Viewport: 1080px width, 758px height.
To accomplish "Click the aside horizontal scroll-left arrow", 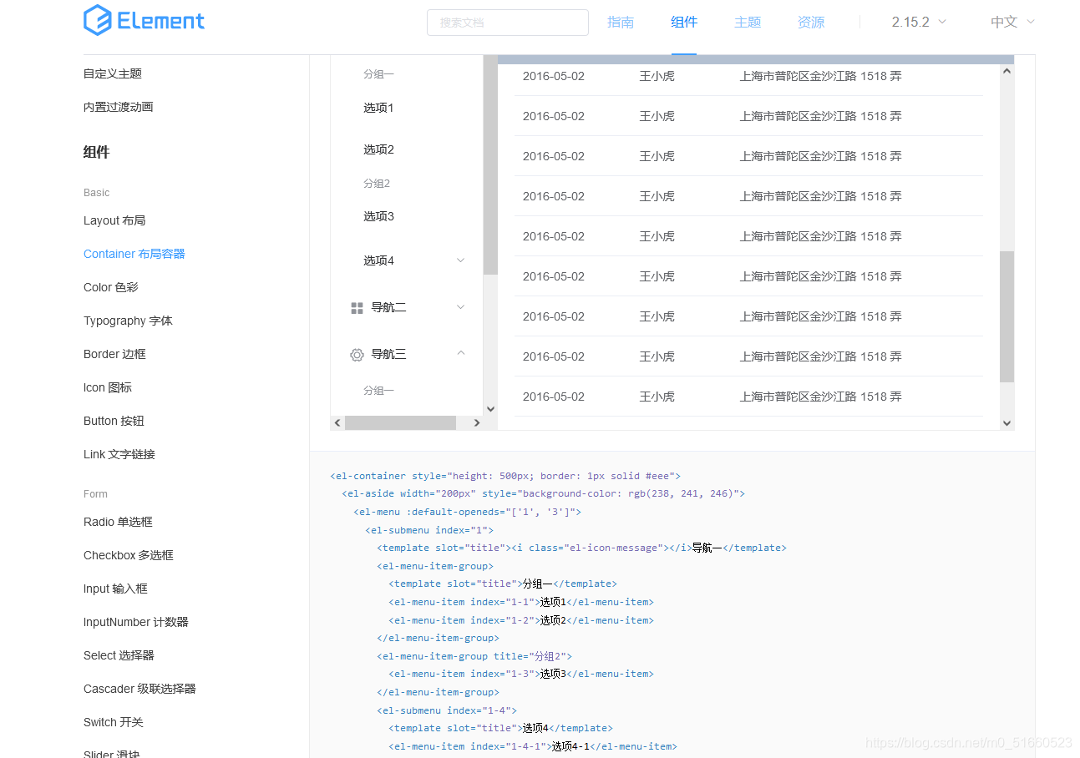I will coord(337,423).
